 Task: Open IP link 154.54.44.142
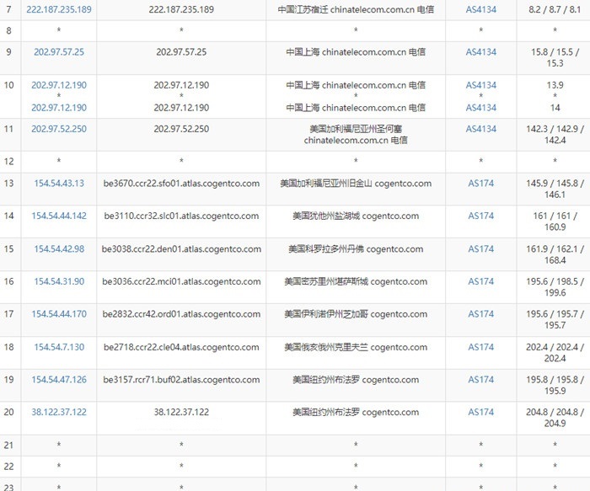click(59, 216)
